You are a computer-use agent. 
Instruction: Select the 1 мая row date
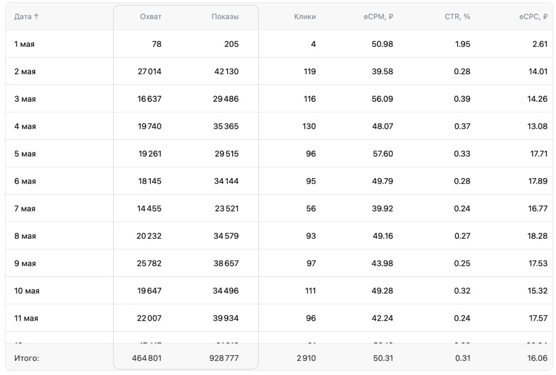coord(25,44)
